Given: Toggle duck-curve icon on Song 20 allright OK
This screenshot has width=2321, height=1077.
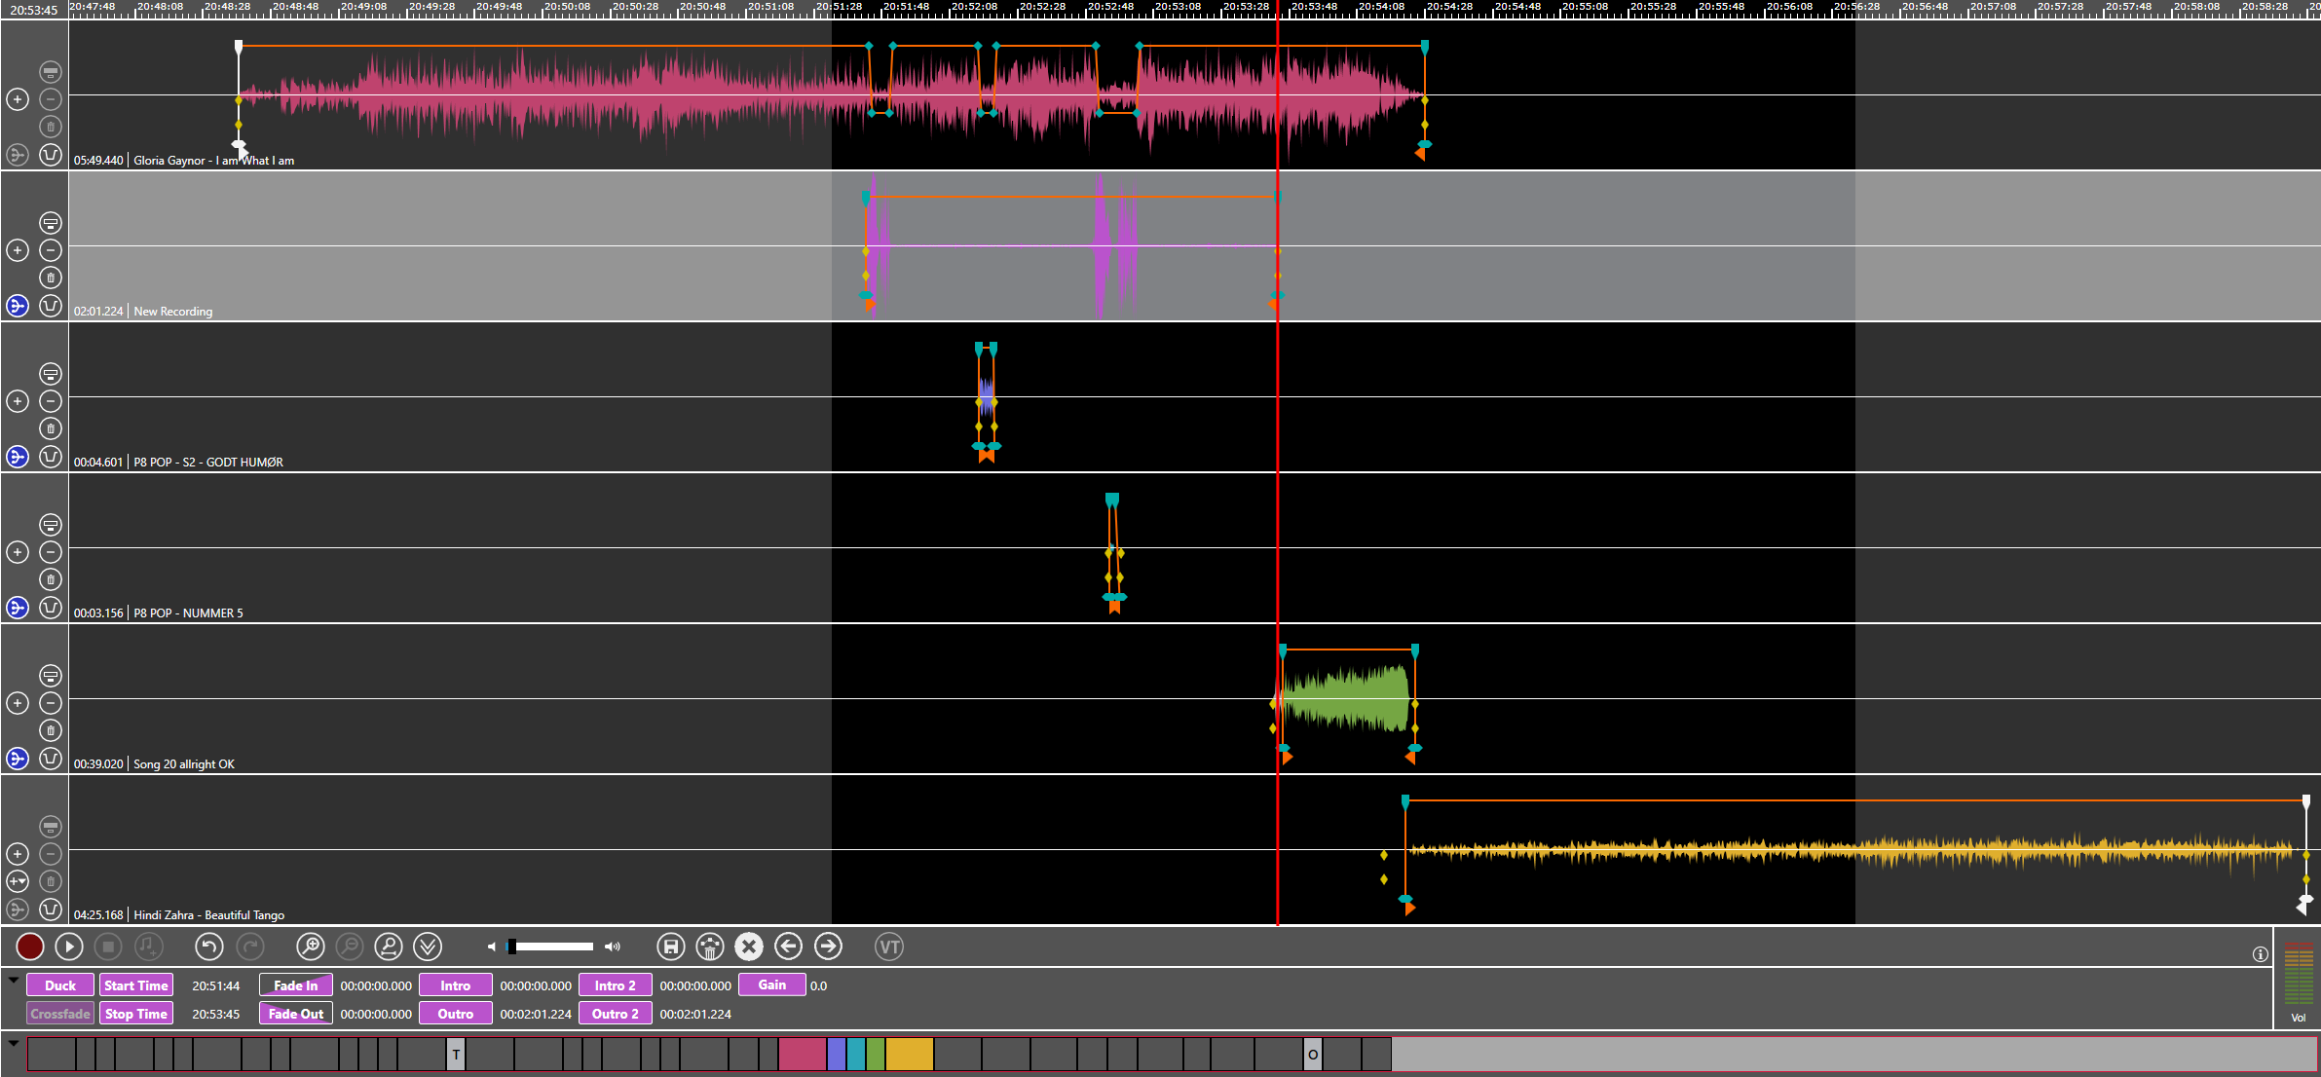Looking at the screenshot, I should click(x=51, y=759).
